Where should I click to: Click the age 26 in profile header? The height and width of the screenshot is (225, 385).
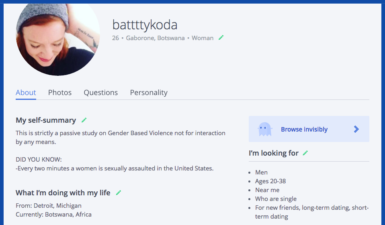[115, 38]
